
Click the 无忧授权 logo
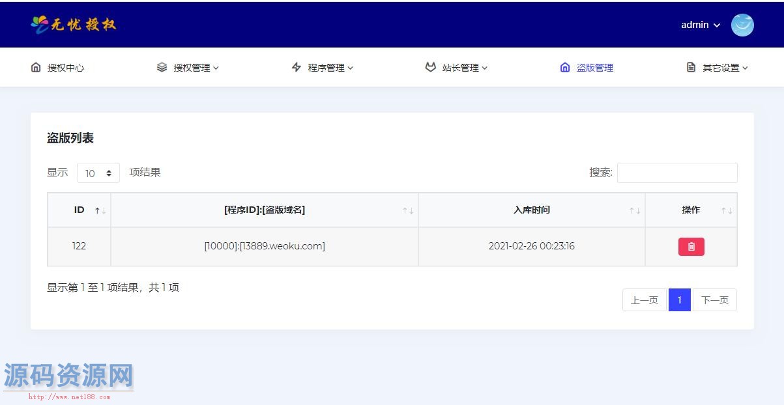[x=73, y=25]
